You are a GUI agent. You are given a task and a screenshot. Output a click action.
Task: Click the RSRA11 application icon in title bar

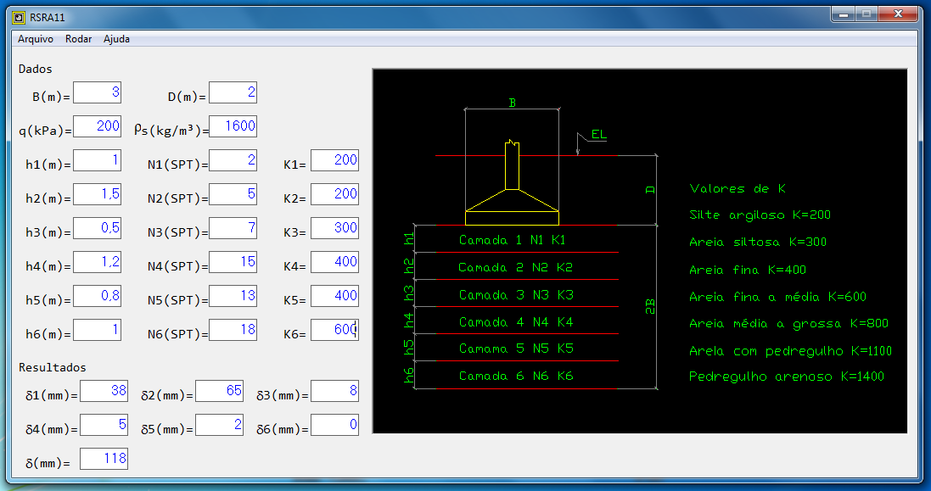[19, 17]
